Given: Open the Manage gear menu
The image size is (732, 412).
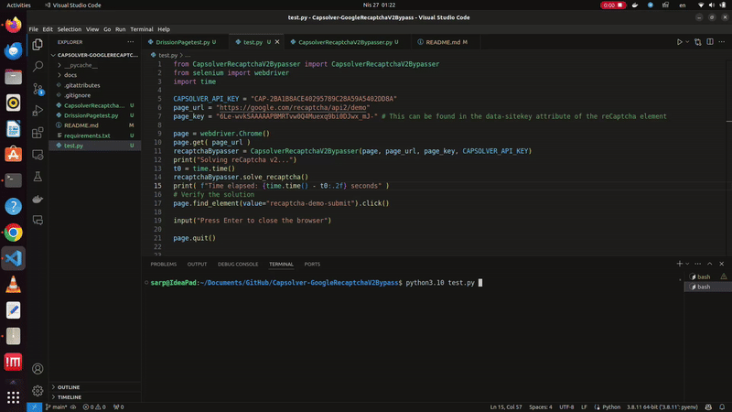Looking at the screenshot, I should coord(38,391).
